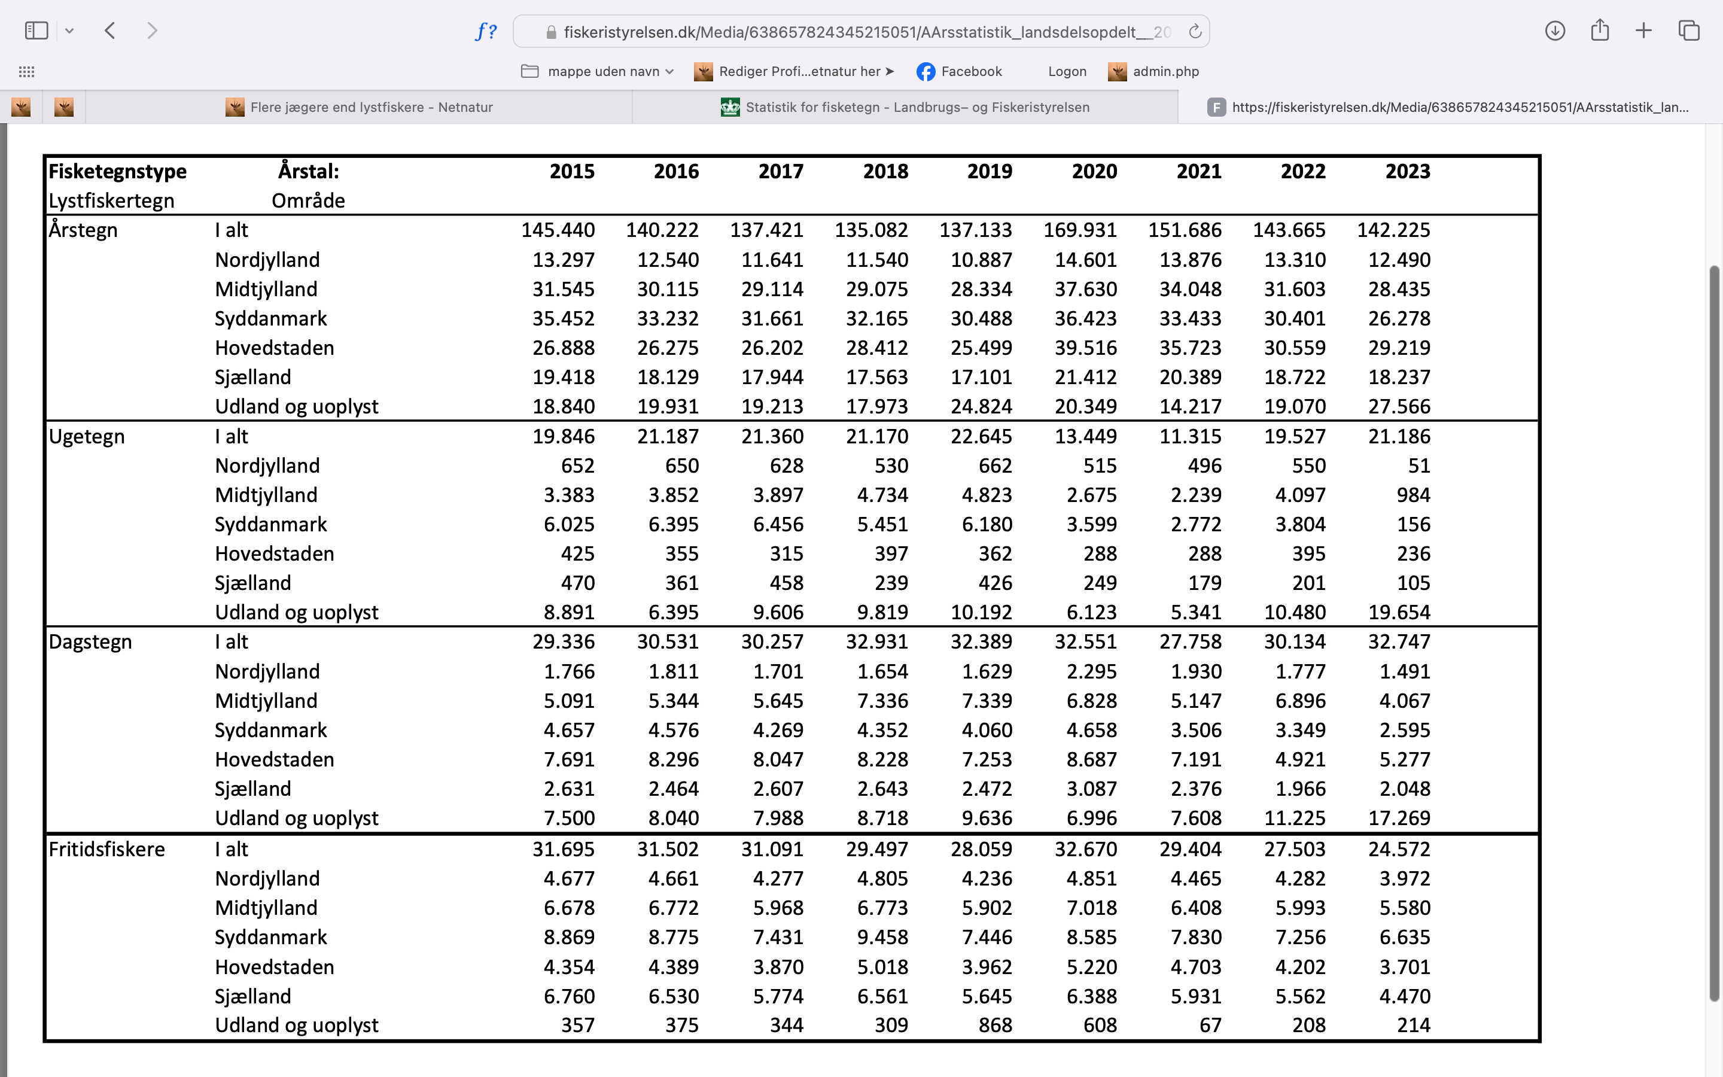Switch to 'Flere jægere end lystfiskere' tab
The width and height of the screenshot is (1723, 1077).
click(360, 108)
